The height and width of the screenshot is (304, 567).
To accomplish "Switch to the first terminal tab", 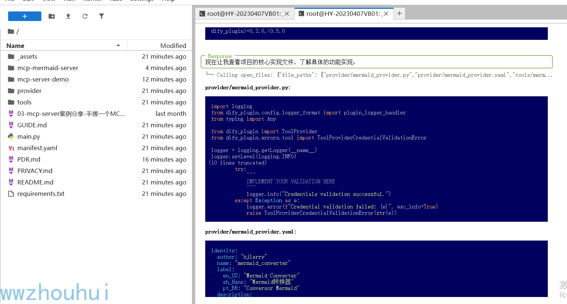I will click(244, 14).
